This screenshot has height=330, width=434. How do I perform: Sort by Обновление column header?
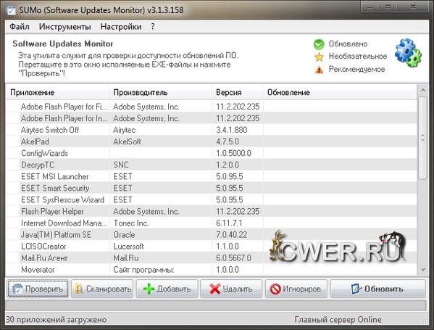tap(340, 92)
